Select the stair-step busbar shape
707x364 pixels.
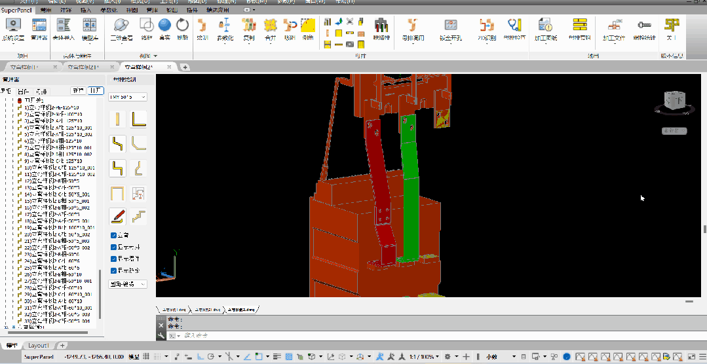[138, 217]
